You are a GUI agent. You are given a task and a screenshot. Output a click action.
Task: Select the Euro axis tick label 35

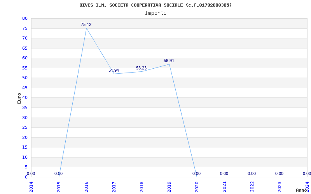[x=25, y=107]
